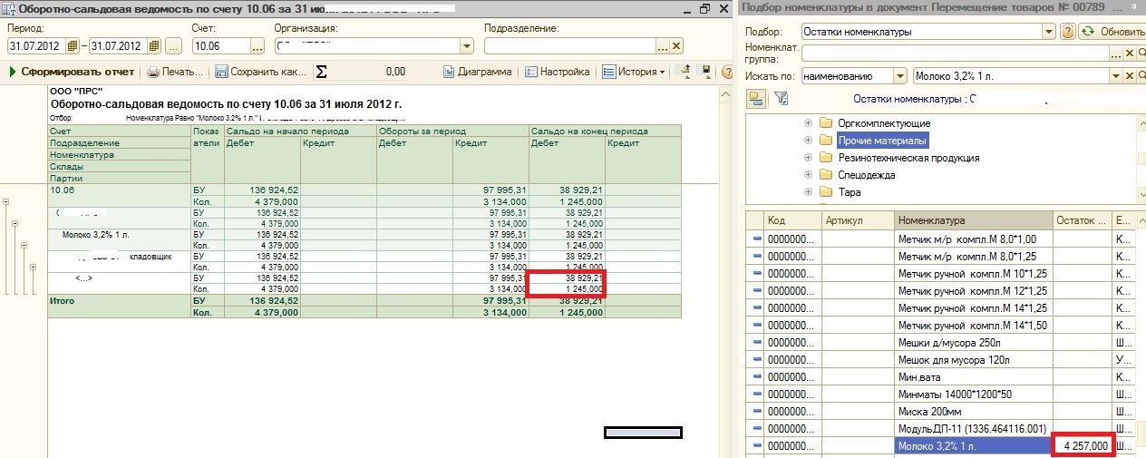Click the Сформировать отчет run button

click(71, 72)
